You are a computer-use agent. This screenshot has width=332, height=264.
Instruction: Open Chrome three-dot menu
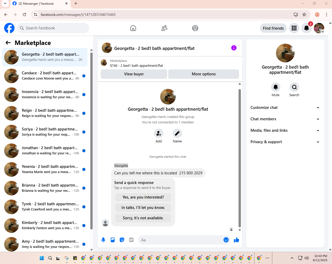[x=327, y=15]
